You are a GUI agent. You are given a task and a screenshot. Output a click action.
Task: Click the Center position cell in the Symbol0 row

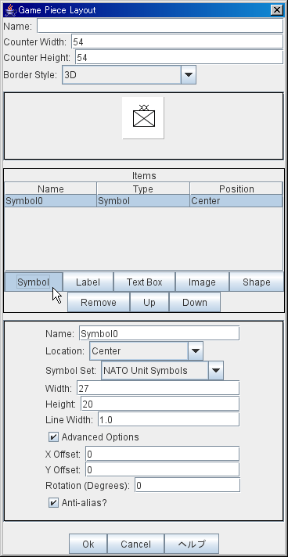coord(236,201)
